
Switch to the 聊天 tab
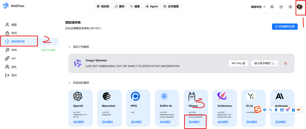(120, 7)
